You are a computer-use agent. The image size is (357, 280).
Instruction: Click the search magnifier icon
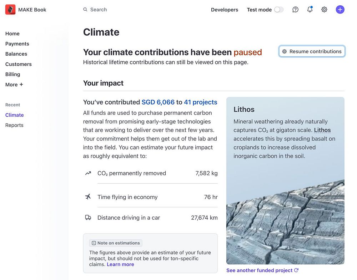click(x=85, y=10)
